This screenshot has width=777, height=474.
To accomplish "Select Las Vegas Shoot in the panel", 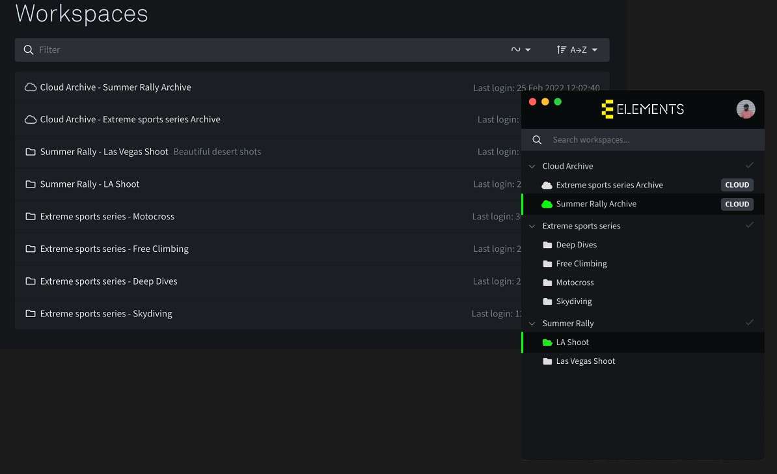I will 585,361.
